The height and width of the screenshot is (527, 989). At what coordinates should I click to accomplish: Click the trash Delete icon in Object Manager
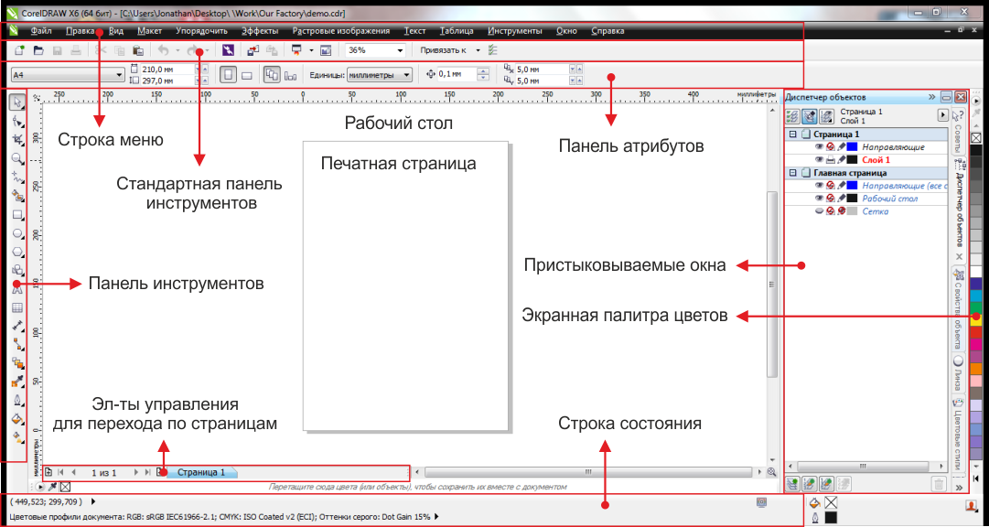pos(939,484)
